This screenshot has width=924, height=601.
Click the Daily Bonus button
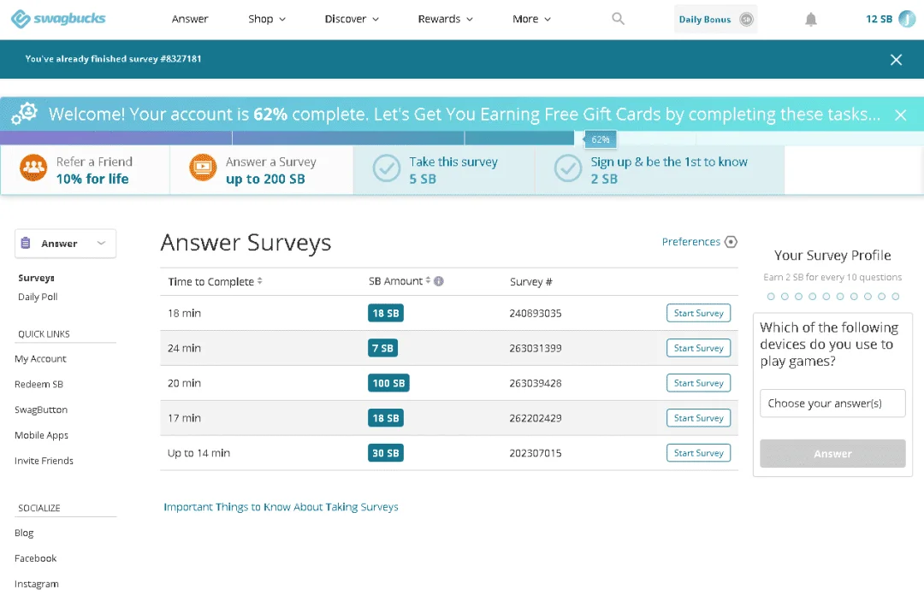pos(715,20)
